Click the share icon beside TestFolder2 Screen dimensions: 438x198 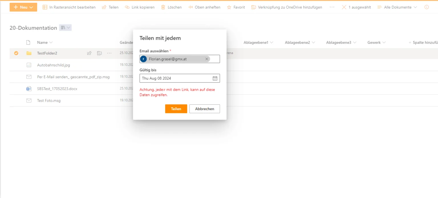tap(89, 53)
